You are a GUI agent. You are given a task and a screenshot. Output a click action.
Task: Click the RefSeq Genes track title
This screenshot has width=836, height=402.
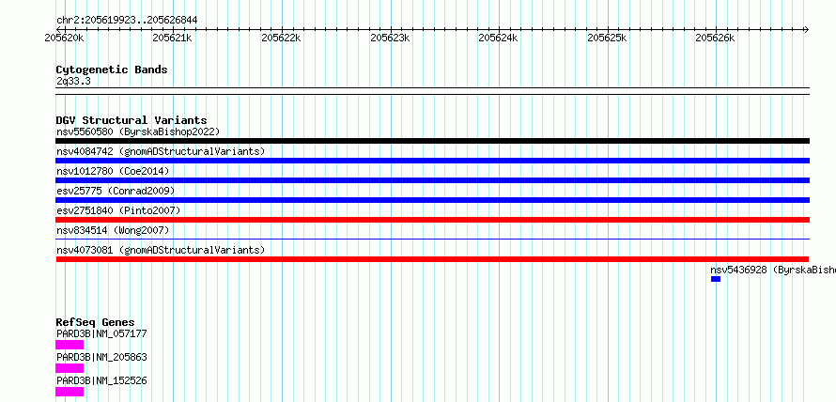coord(95,322)
